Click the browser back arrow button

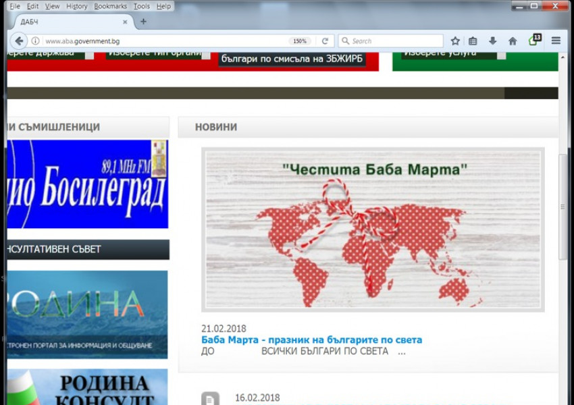[19, 41]
